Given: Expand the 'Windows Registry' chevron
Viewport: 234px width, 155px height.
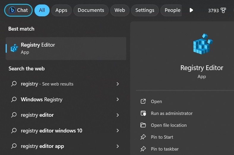Looking at the screenshot, I should pyautogui.click(x=118, y=99).
